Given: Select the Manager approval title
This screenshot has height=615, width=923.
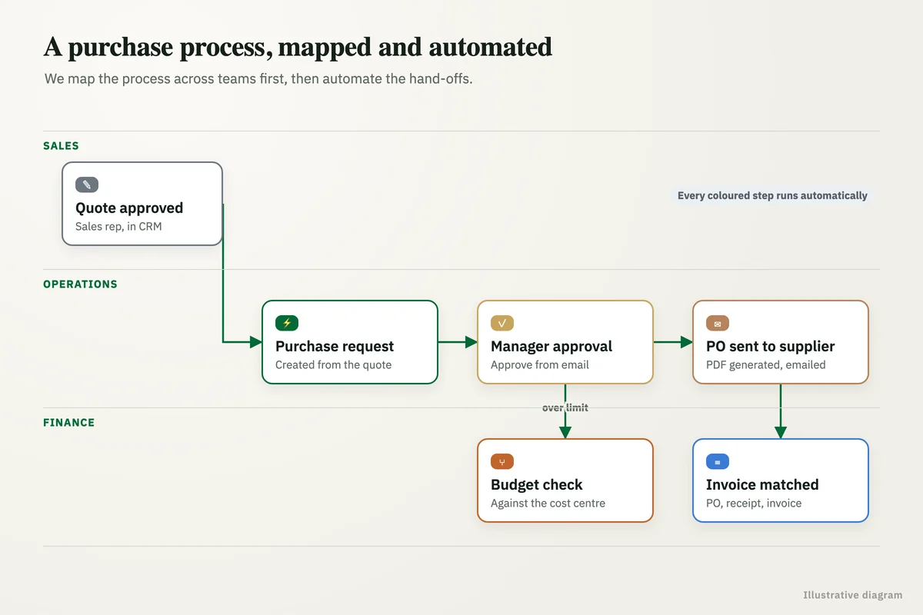Looking at the screenshot, I should coord(551,346).
